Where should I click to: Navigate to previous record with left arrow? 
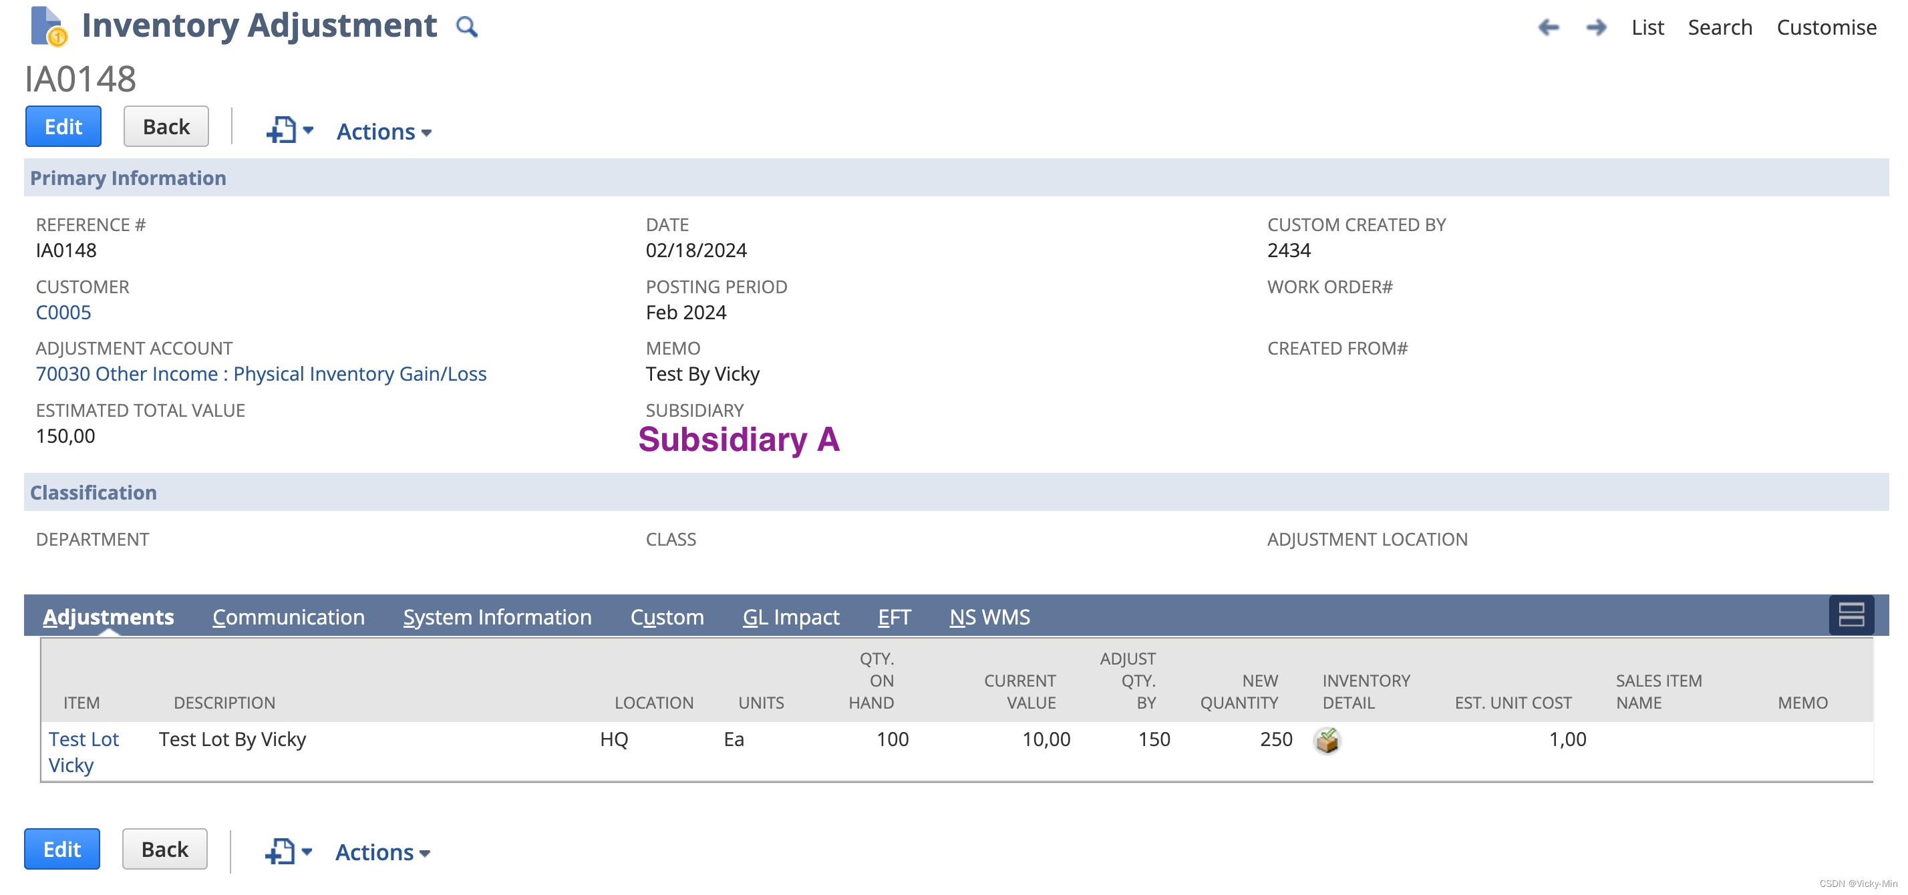click(x=1549, y=27)
